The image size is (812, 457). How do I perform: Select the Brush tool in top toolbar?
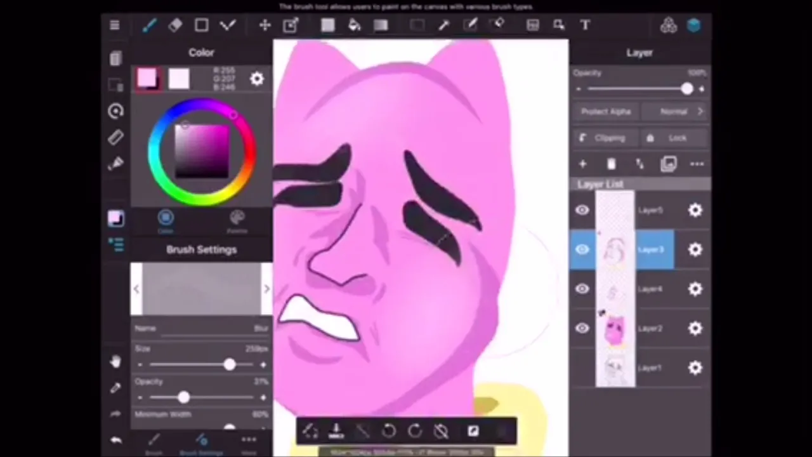(149, 25)
